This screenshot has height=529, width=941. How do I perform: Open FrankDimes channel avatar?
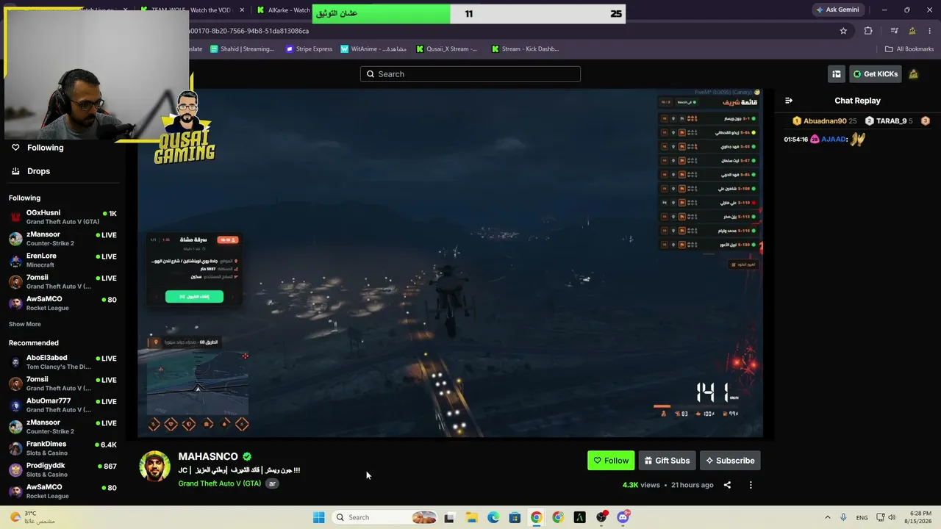[15, 448]
